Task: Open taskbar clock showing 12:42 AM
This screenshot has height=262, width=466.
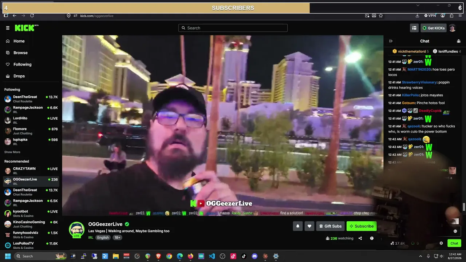Action: coord(455,256)
